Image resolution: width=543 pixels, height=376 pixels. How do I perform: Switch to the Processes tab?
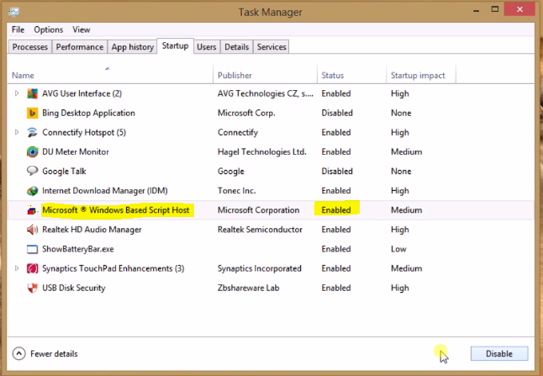pyautogui.click(x=30, y=47)
